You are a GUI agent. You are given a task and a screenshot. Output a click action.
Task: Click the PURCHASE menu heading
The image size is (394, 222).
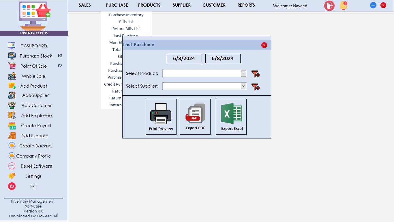tap(117, 5)
